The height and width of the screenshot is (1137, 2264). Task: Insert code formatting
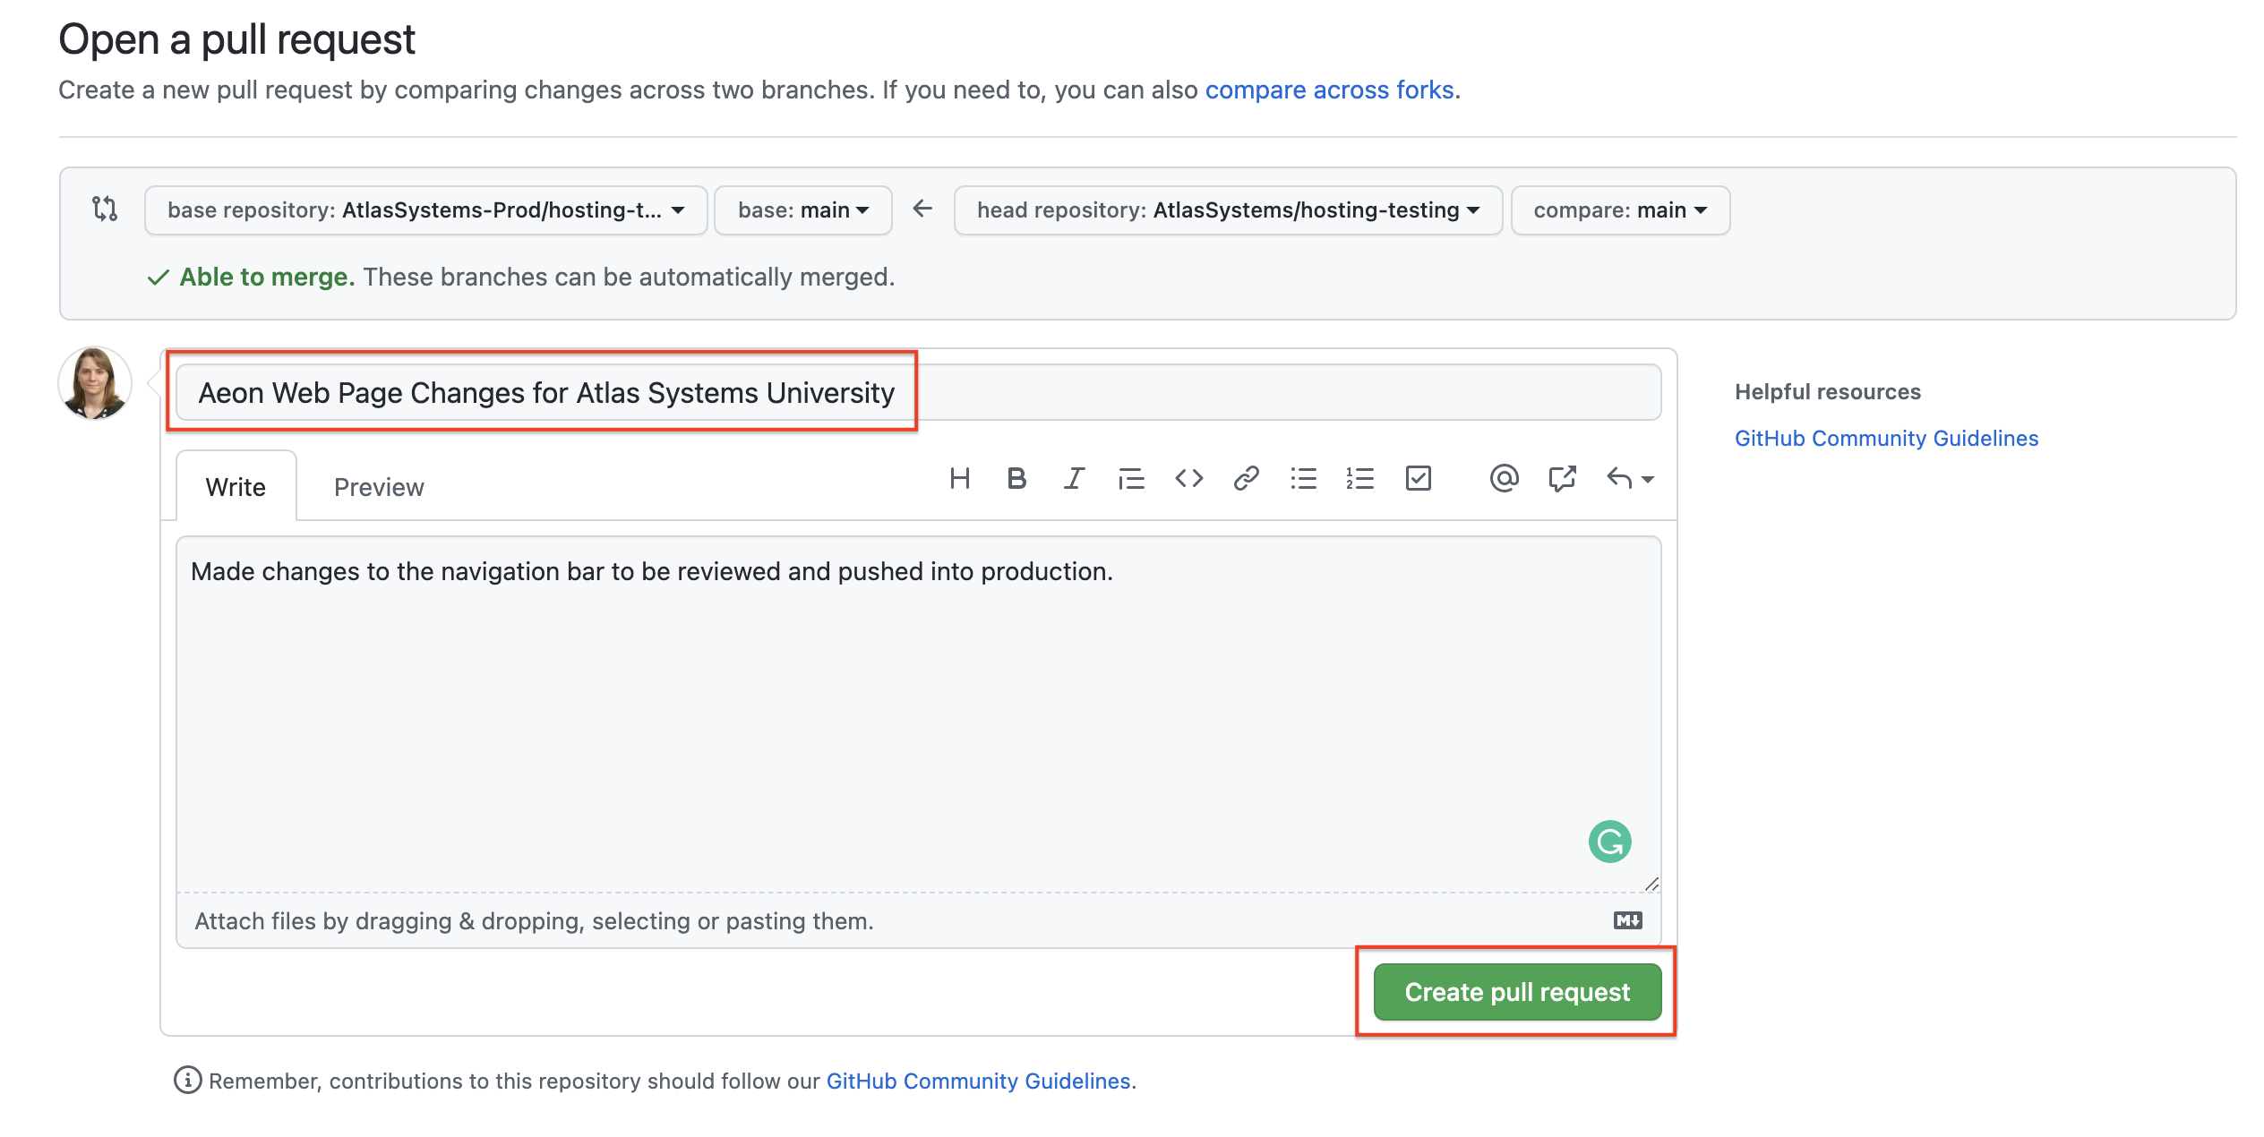(x=1189, y=479)
